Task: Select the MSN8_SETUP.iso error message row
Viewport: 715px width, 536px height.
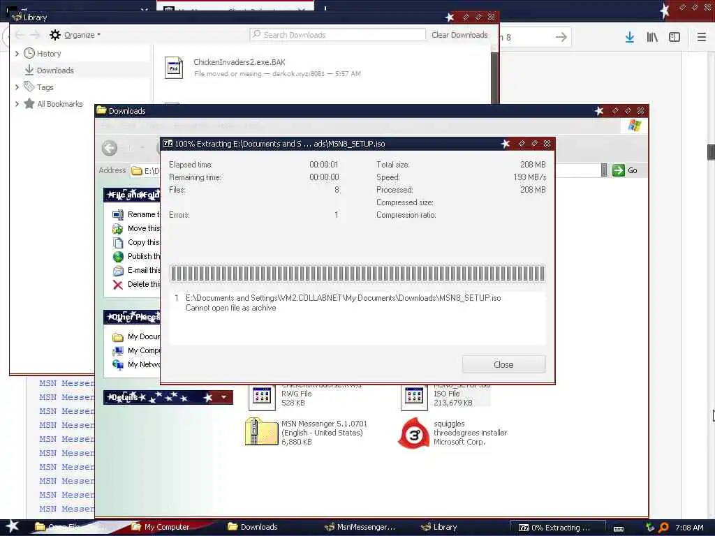Action: pyautogui.click(x=357, y=303)
